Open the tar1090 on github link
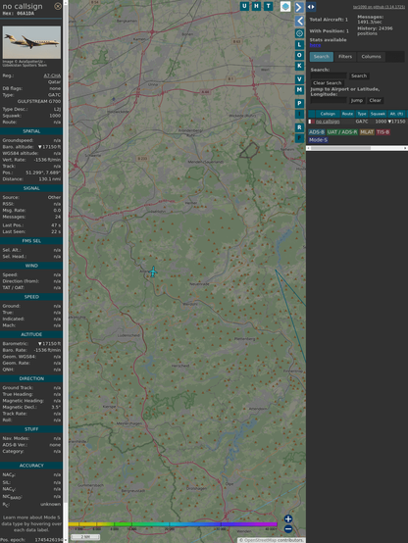The image size is (408, 543). point(379,7)
